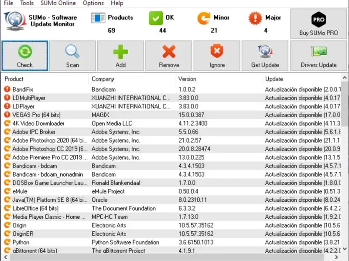
Task: Sort by the Update column header
Action: click(x=274, y=79)
